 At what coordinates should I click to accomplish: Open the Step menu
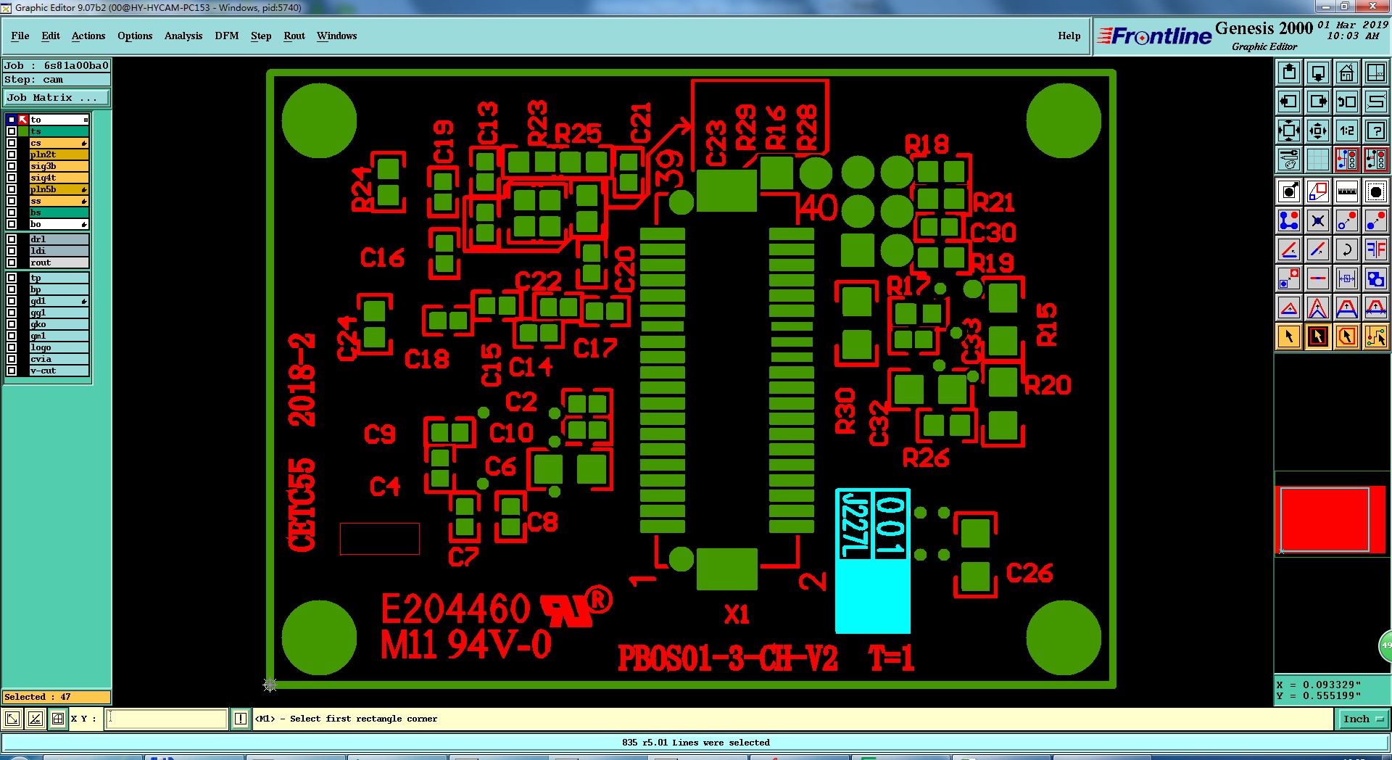[x=261, y=36]
